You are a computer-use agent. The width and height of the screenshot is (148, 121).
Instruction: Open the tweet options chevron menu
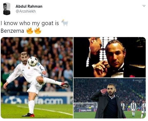pos(144,6)
